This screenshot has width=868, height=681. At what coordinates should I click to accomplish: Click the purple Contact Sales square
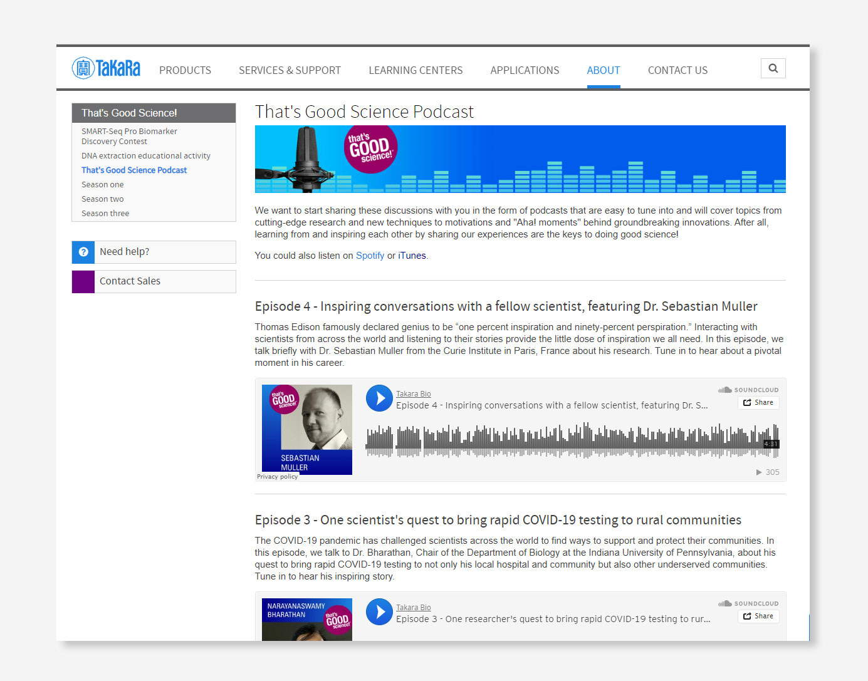pyautogui.click(x=83, y=281)
